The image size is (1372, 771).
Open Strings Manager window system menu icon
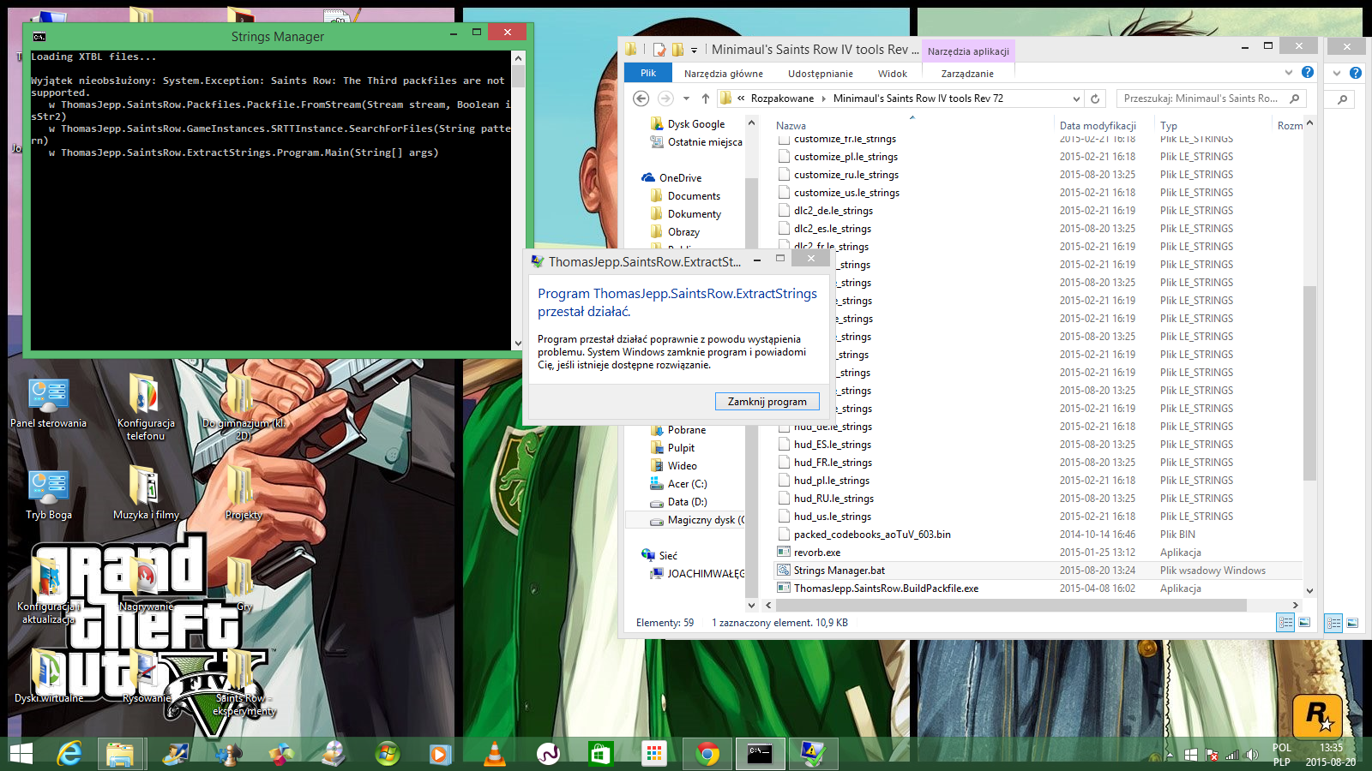tap(39, 37)
